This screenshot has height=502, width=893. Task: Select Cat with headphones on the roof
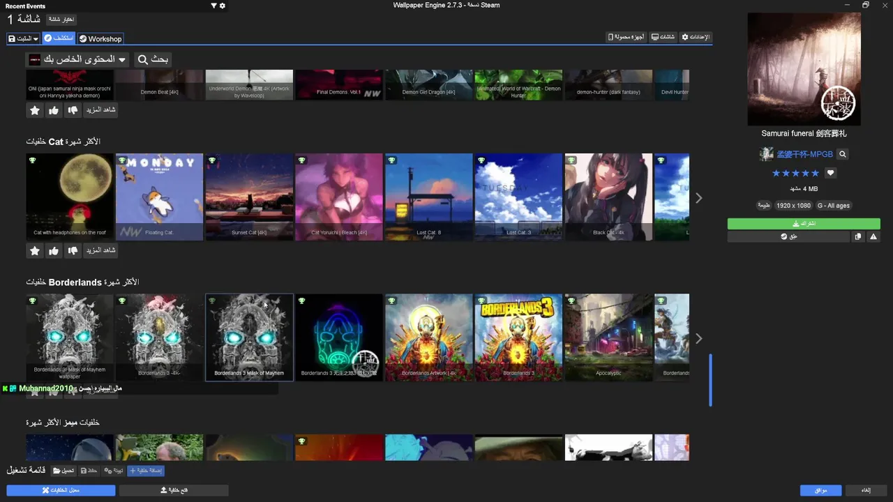[70, 197]
